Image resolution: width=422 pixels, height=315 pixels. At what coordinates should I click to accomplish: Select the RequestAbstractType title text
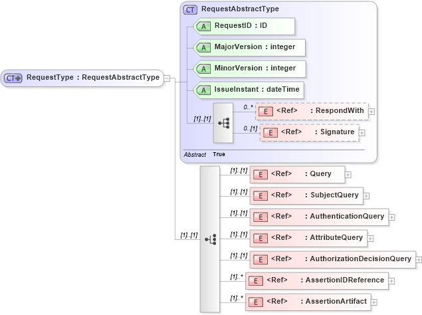[240, 9]
